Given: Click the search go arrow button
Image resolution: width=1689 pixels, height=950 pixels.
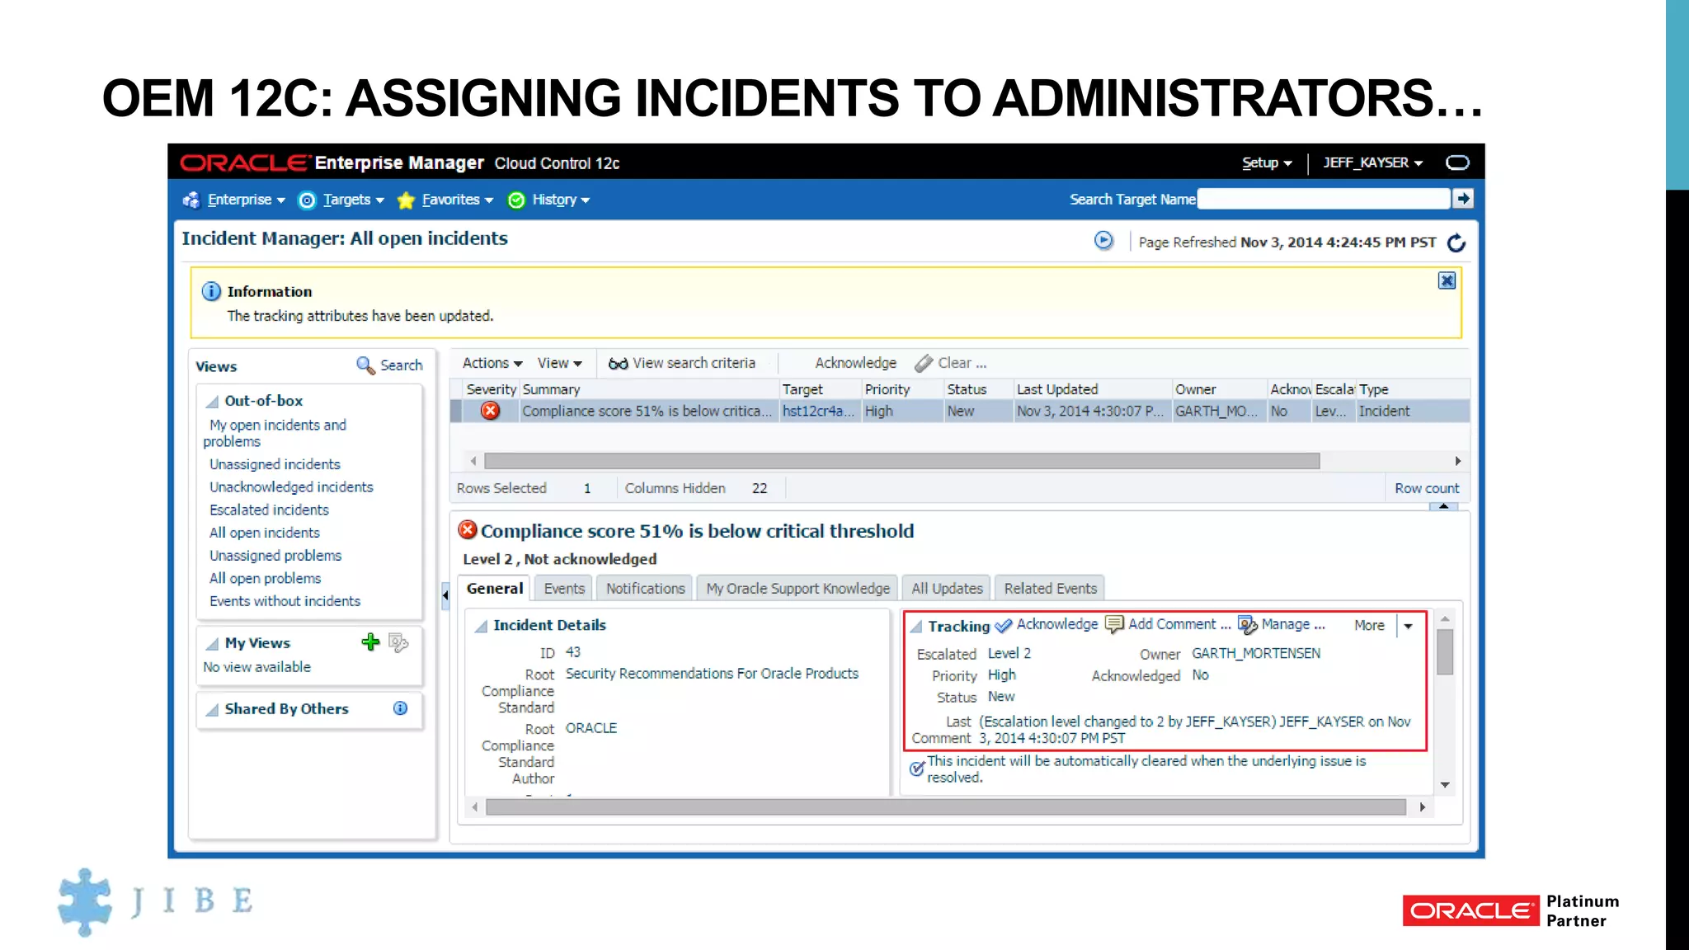Looking at the screenshot, I should [1463, 199].
